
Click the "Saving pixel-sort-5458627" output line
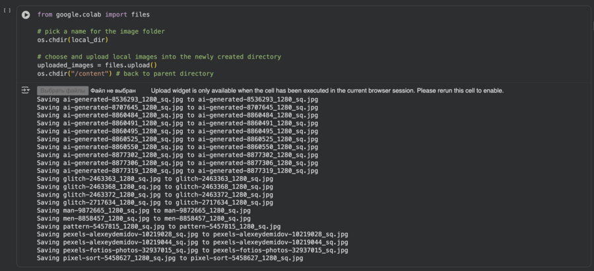tap(170, 258)
